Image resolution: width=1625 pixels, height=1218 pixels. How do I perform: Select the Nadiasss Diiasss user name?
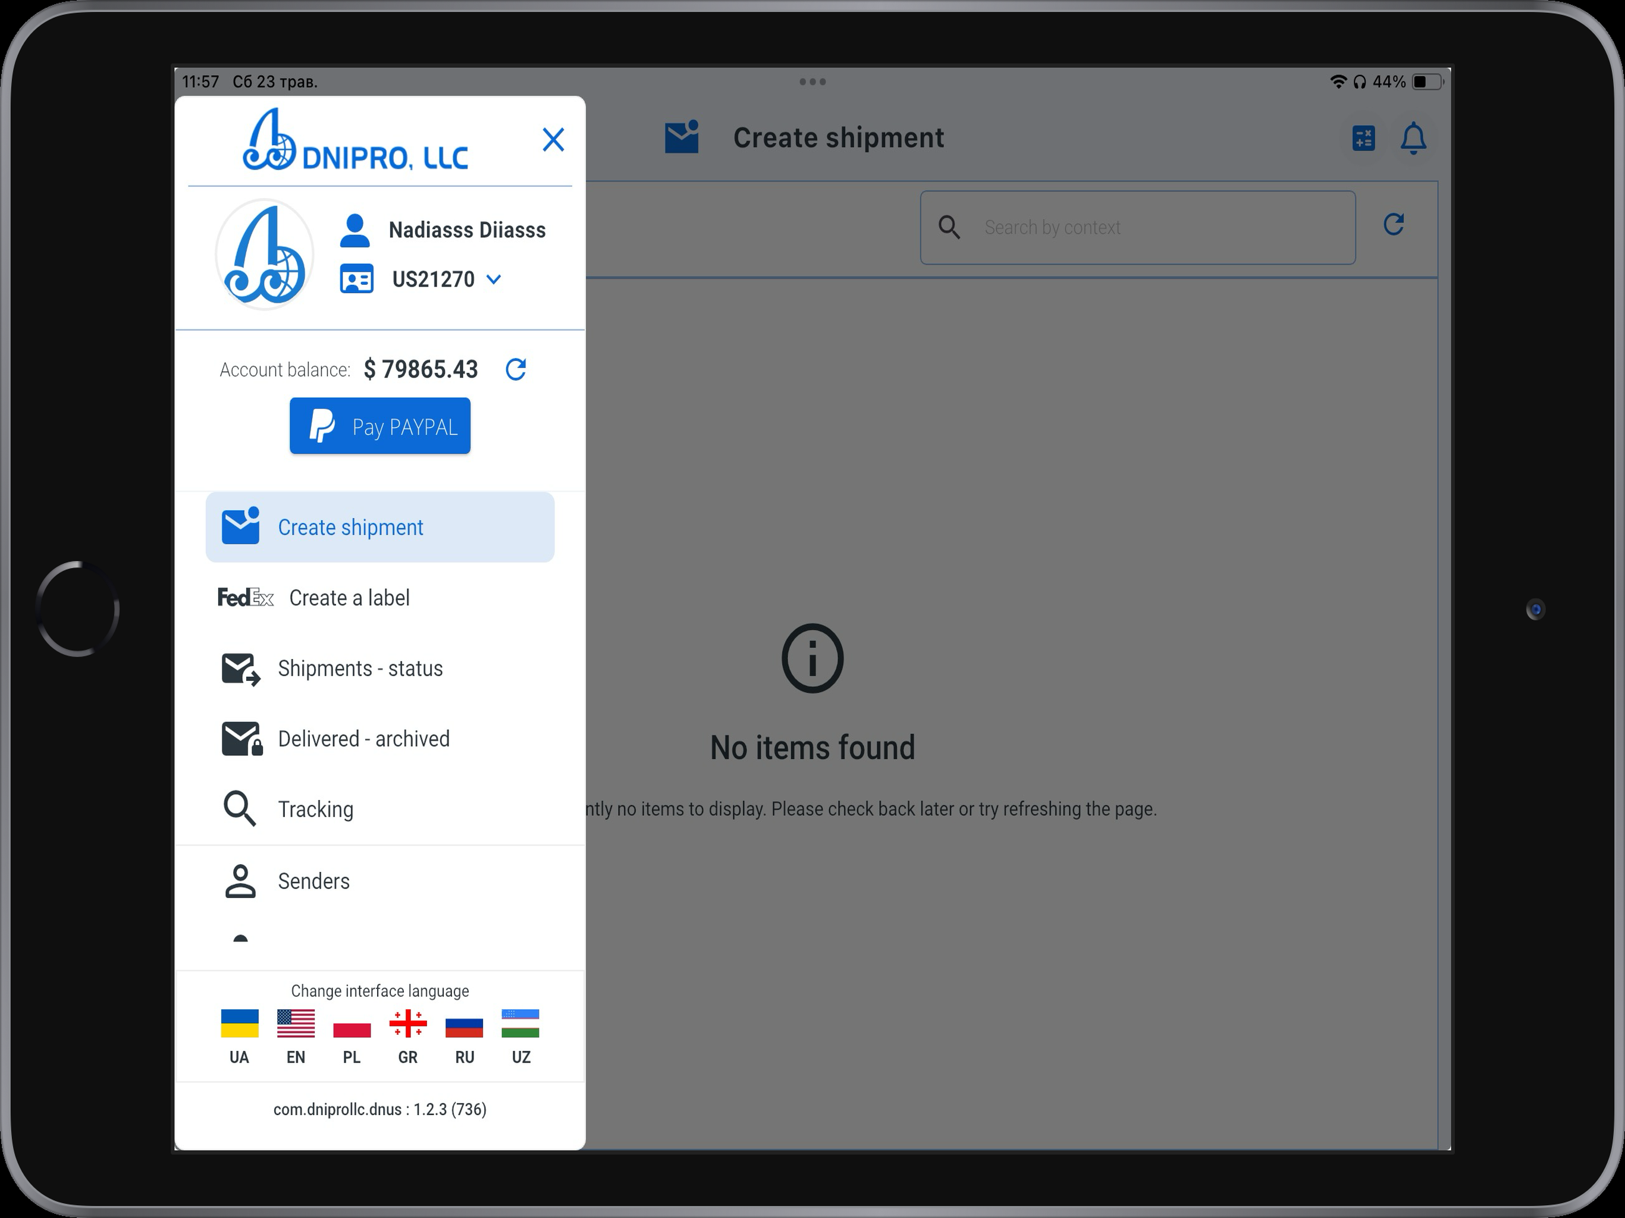[x=468, y=230]
